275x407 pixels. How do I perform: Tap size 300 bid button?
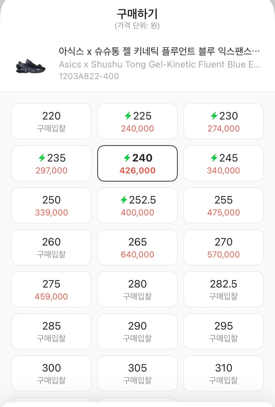pyautogui.click(x=51, y=373)
